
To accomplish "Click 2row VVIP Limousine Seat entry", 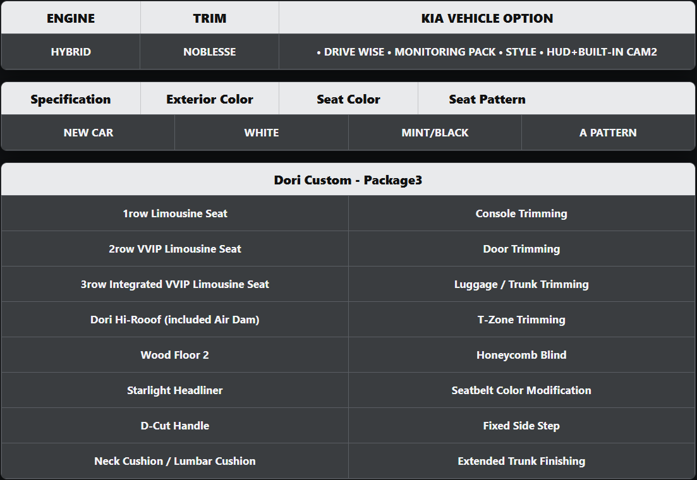I will pyautogui.click(x=175, y=249).
